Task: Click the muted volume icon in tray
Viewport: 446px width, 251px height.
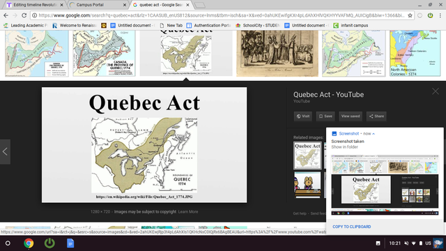Action: click(406, 243)
